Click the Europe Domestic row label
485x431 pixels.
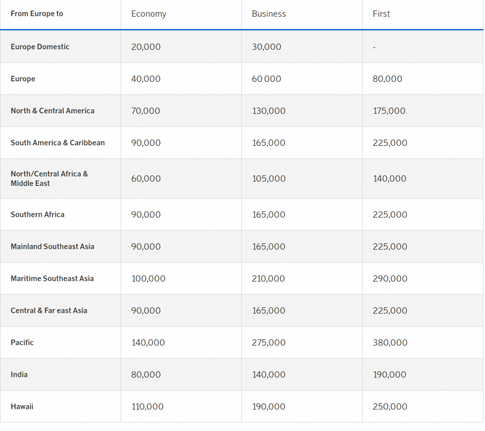[40, 47]
